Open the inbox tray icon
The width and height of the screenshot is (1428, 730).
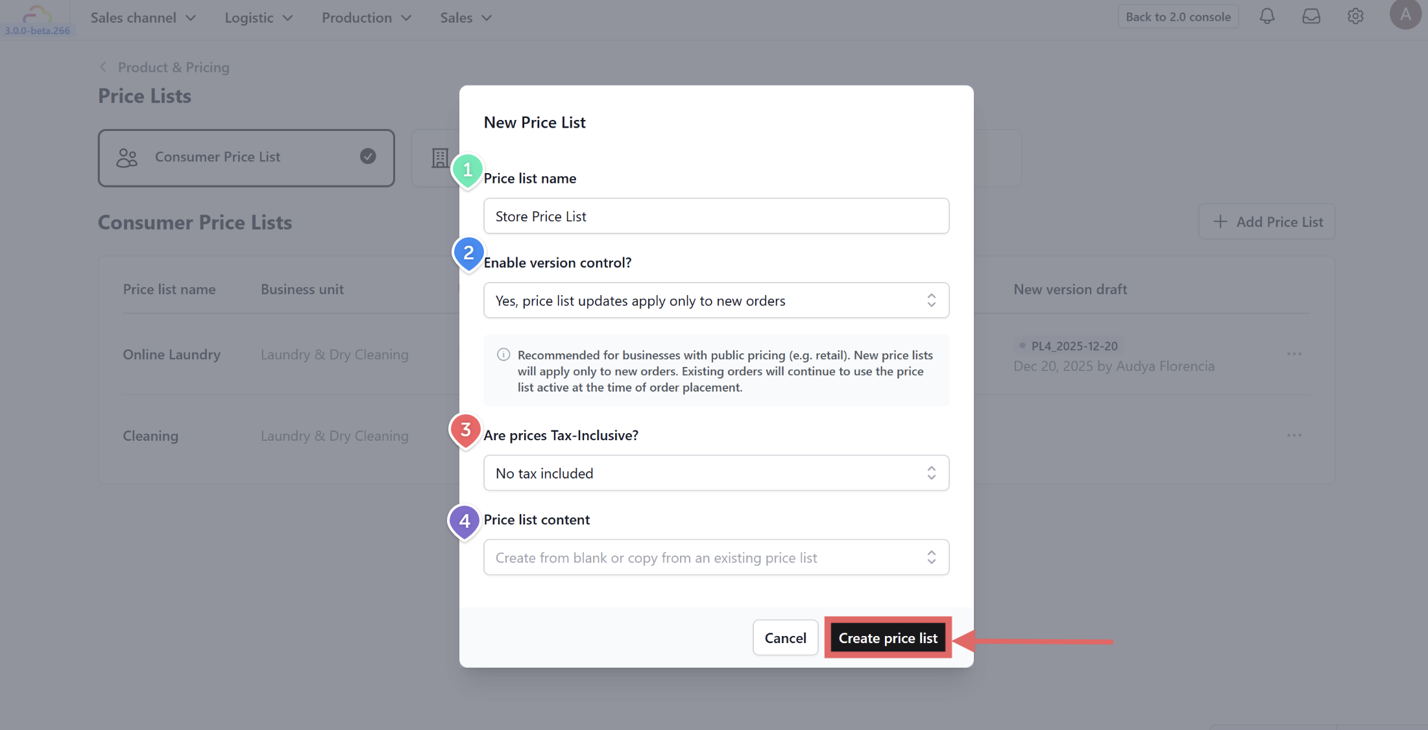[1311, 17]
